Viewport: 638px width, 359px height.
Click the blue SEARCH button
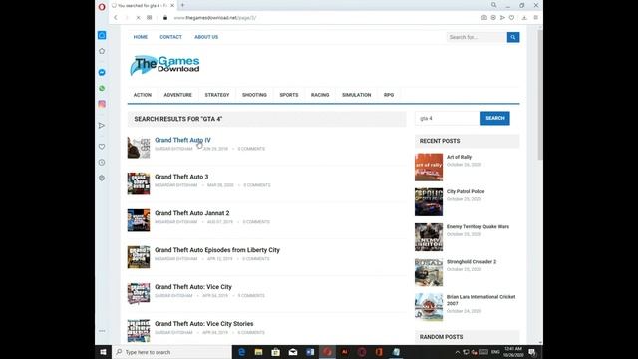click(x=495, y=118)
